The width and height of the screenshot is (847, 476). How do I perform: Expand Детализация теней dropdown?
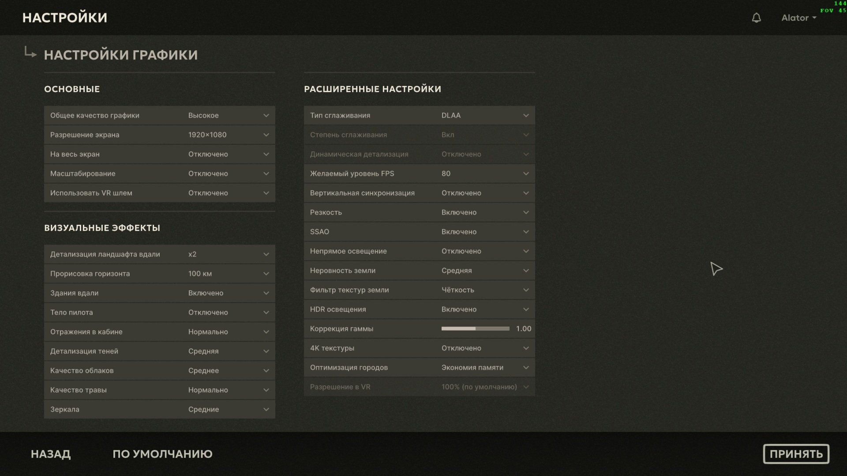point(160,351)
